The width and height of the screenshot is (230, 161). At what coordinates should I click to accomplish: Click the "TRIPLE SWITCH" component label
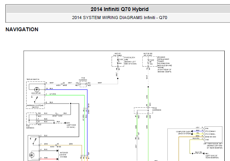point(33,79)
